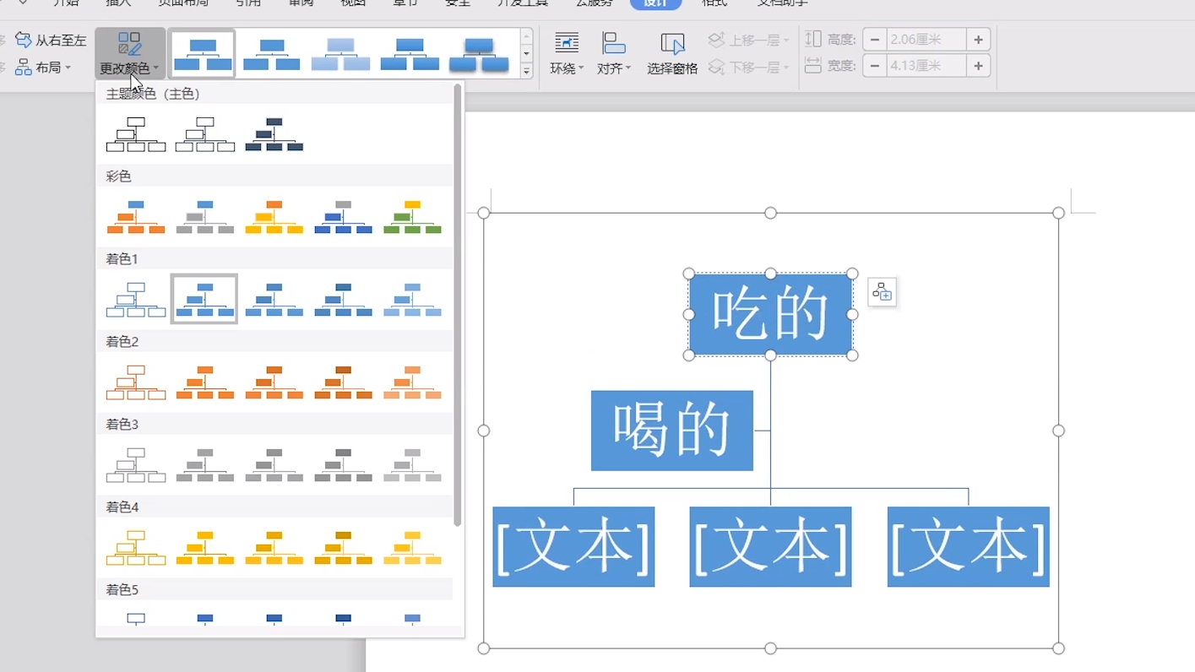Screen dimensions: 1195x672
Task: Click the 下移一层 send backward button
Action: click(748, 67)
